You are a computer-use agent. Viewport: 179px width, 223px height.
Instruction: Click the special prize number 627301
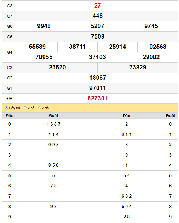pyautogui.click(x=97, y=98)
